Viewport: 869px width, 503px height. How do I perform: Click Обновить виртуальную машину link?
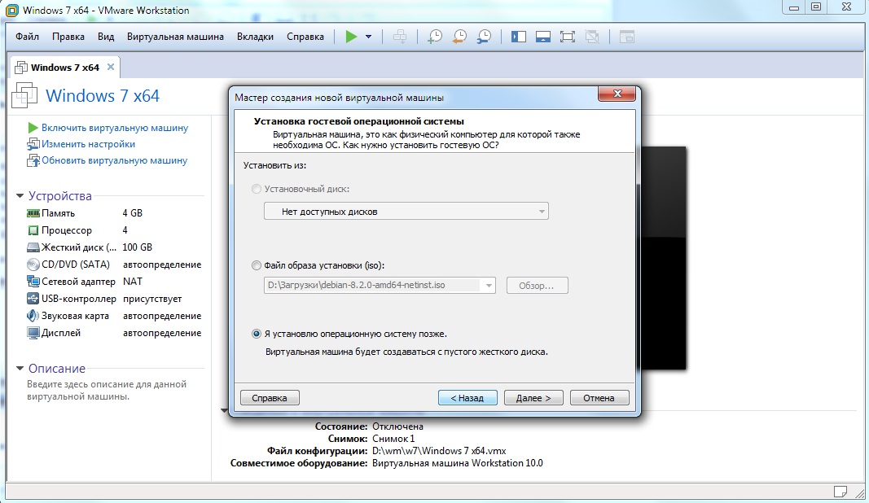(114, 160)
